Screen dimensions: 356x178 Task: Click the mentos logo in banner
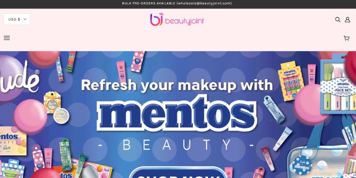point(177,113)
